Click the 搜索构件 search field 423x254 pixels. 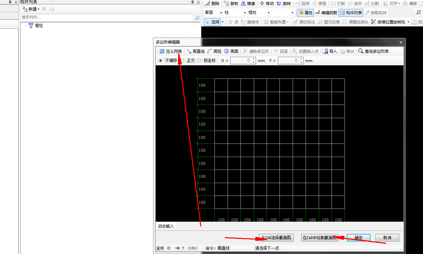(x=107, y=17)
